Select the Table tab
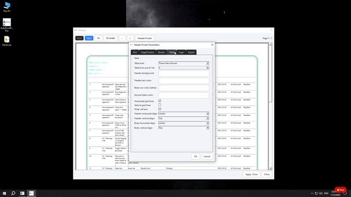The width and height of the screenshot is (351, 197). [172, 53]
